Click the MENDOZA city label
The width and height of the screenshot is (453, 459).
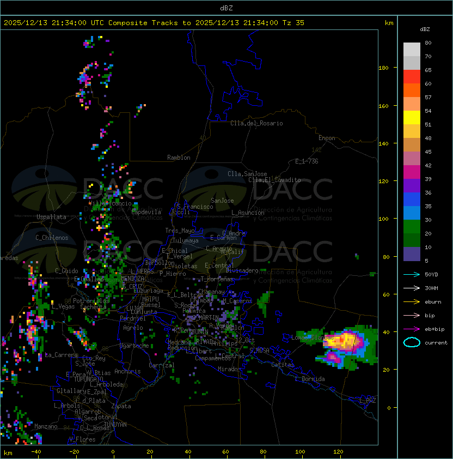(132, 279)
